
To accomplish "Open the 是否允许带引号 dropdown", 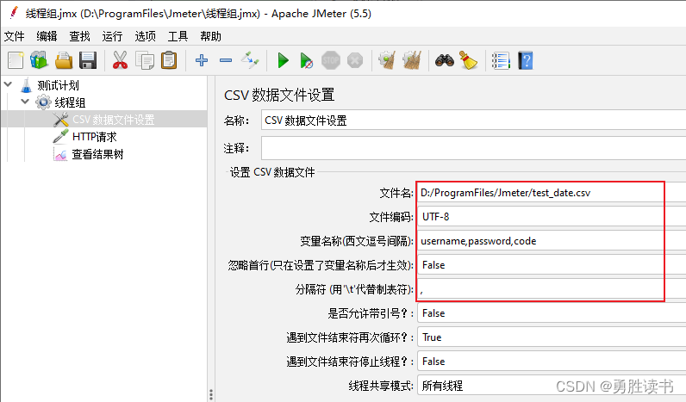I will coord(552,313).
